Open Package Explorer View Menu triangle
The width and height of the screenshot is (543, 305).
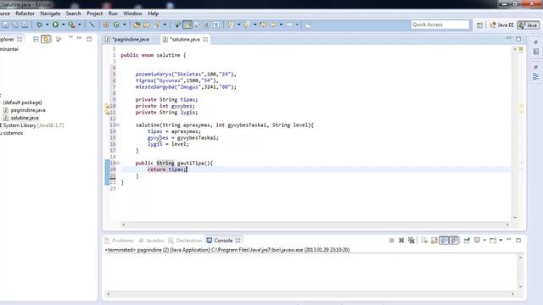click(x=70, y=37)
